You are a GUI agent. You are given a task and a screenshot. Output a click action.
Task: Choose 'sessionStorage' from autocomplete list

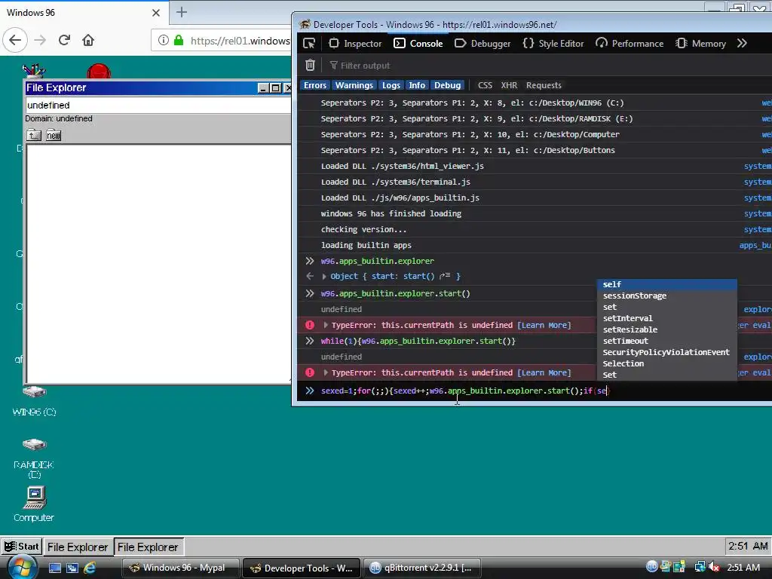pyautogui.click(x=666, y=296)
